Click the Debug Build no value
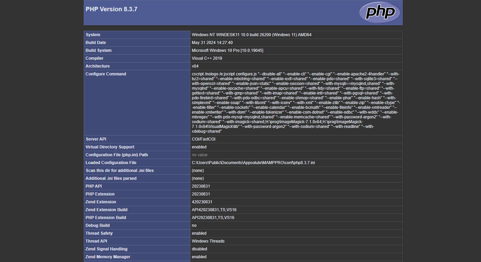Viewport: 481px width, 262px height. pyautogui.click(x=194, y=225)
